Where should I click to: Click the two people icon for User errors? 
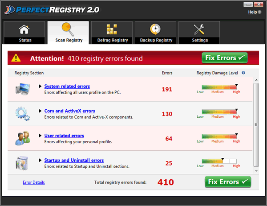(23, 138)
